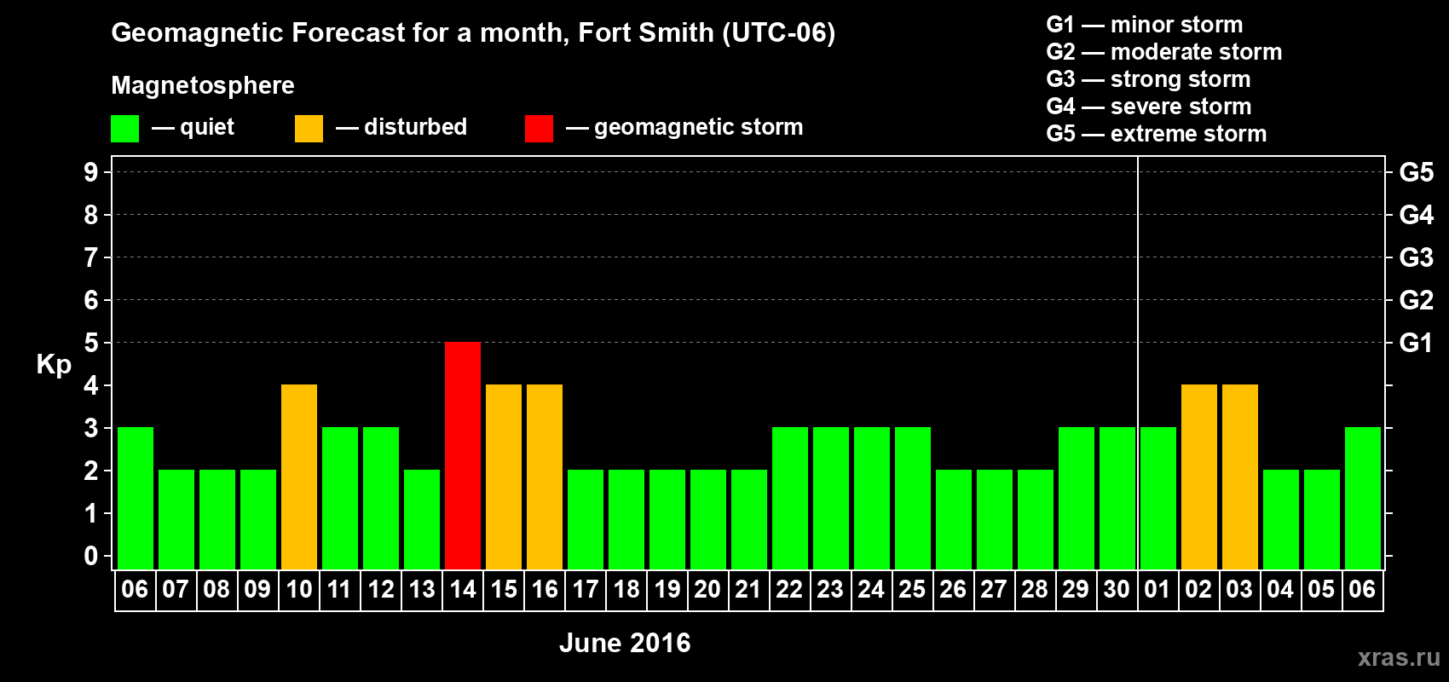
Task: Click 'G1 — minor storm' legend line
Action: click(x=1145, y=25)
